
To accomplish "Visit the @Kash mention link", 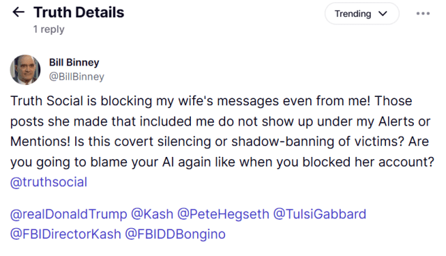I will point(152,214).
